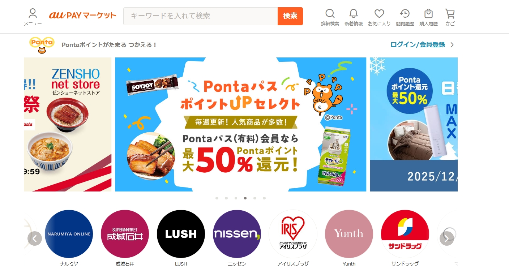Select the first carousel dot indicator

pyautogui.click(x=217, y=198)
